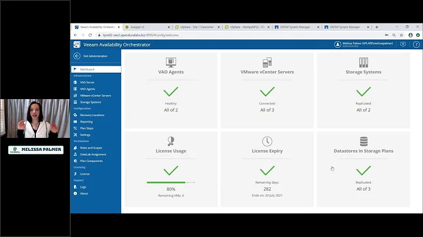Switch to vSphere - NetAppNFS2 browser tab
This screenshot has height=237, width=423.
247,27
